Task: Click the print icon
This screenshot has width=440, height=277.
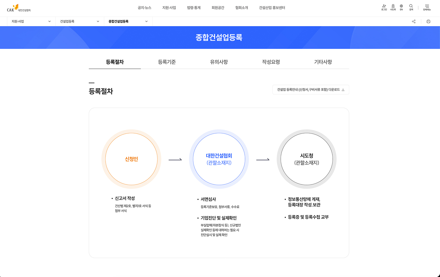Action: (428, 21)
